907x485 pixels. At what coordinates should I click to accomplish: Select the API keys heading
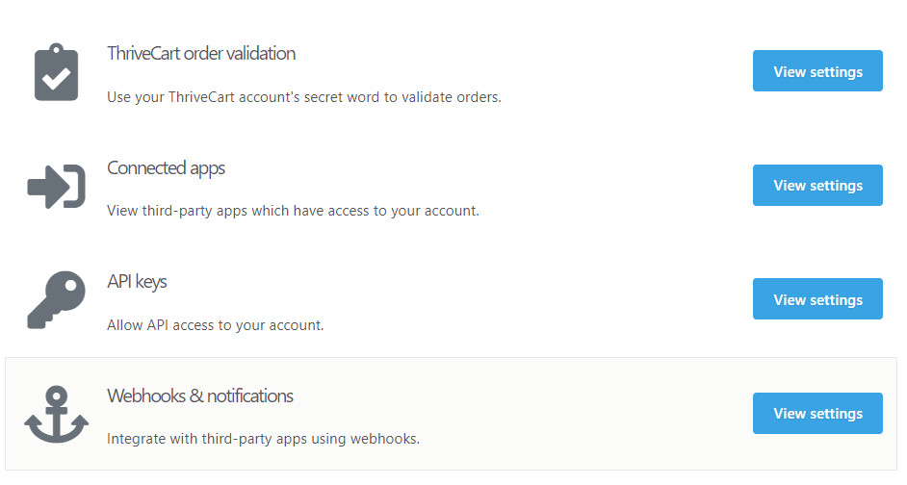137,282
